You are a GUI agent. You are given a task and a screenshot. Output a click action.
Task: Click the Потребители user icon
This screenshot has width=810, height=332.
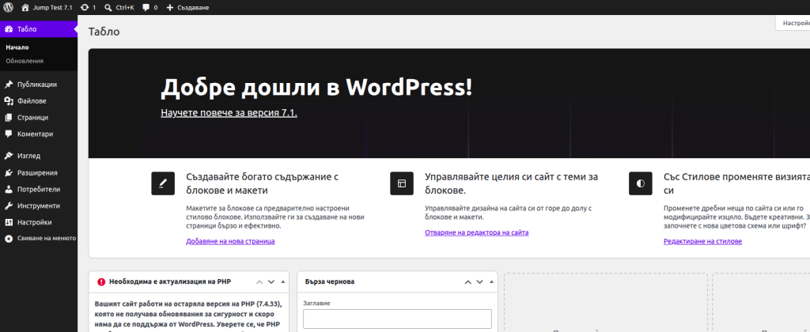pos(8,190)
